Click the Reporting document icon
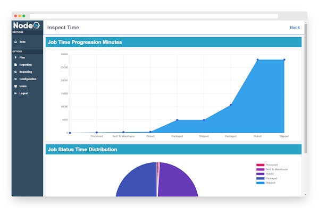 [15, 65]
